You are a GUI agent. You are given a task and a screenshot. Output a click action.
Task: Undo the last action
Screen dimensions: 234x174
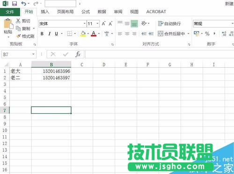point(24,3)
